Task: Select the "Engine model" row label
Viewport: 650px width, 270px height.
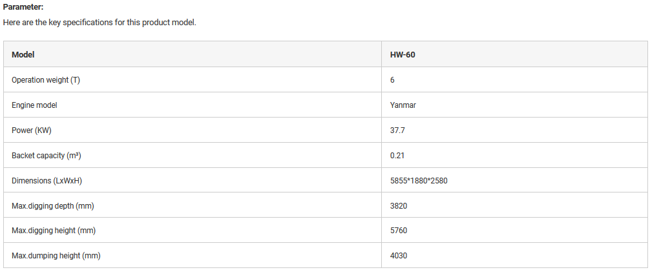Action: [x=35, y=105]
